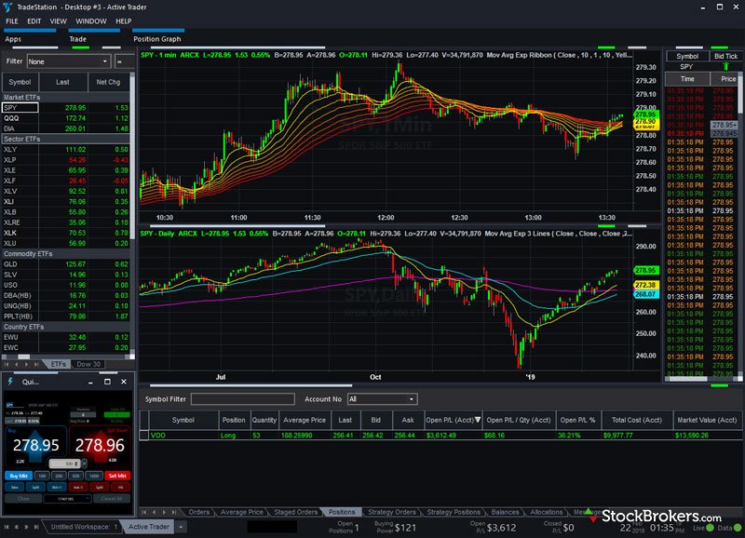Screen dimensions: 745x538
Task: Open the Allocations tab
Action: pyautogui.click(x=546, y=512)
